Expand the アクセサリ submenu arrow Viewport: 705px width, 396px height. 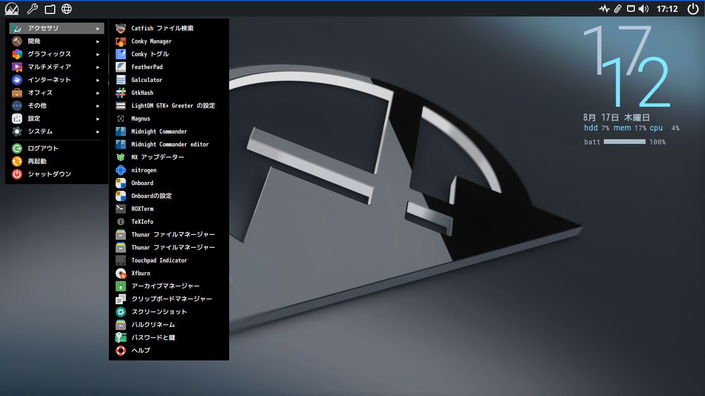(x=98, y=28)
